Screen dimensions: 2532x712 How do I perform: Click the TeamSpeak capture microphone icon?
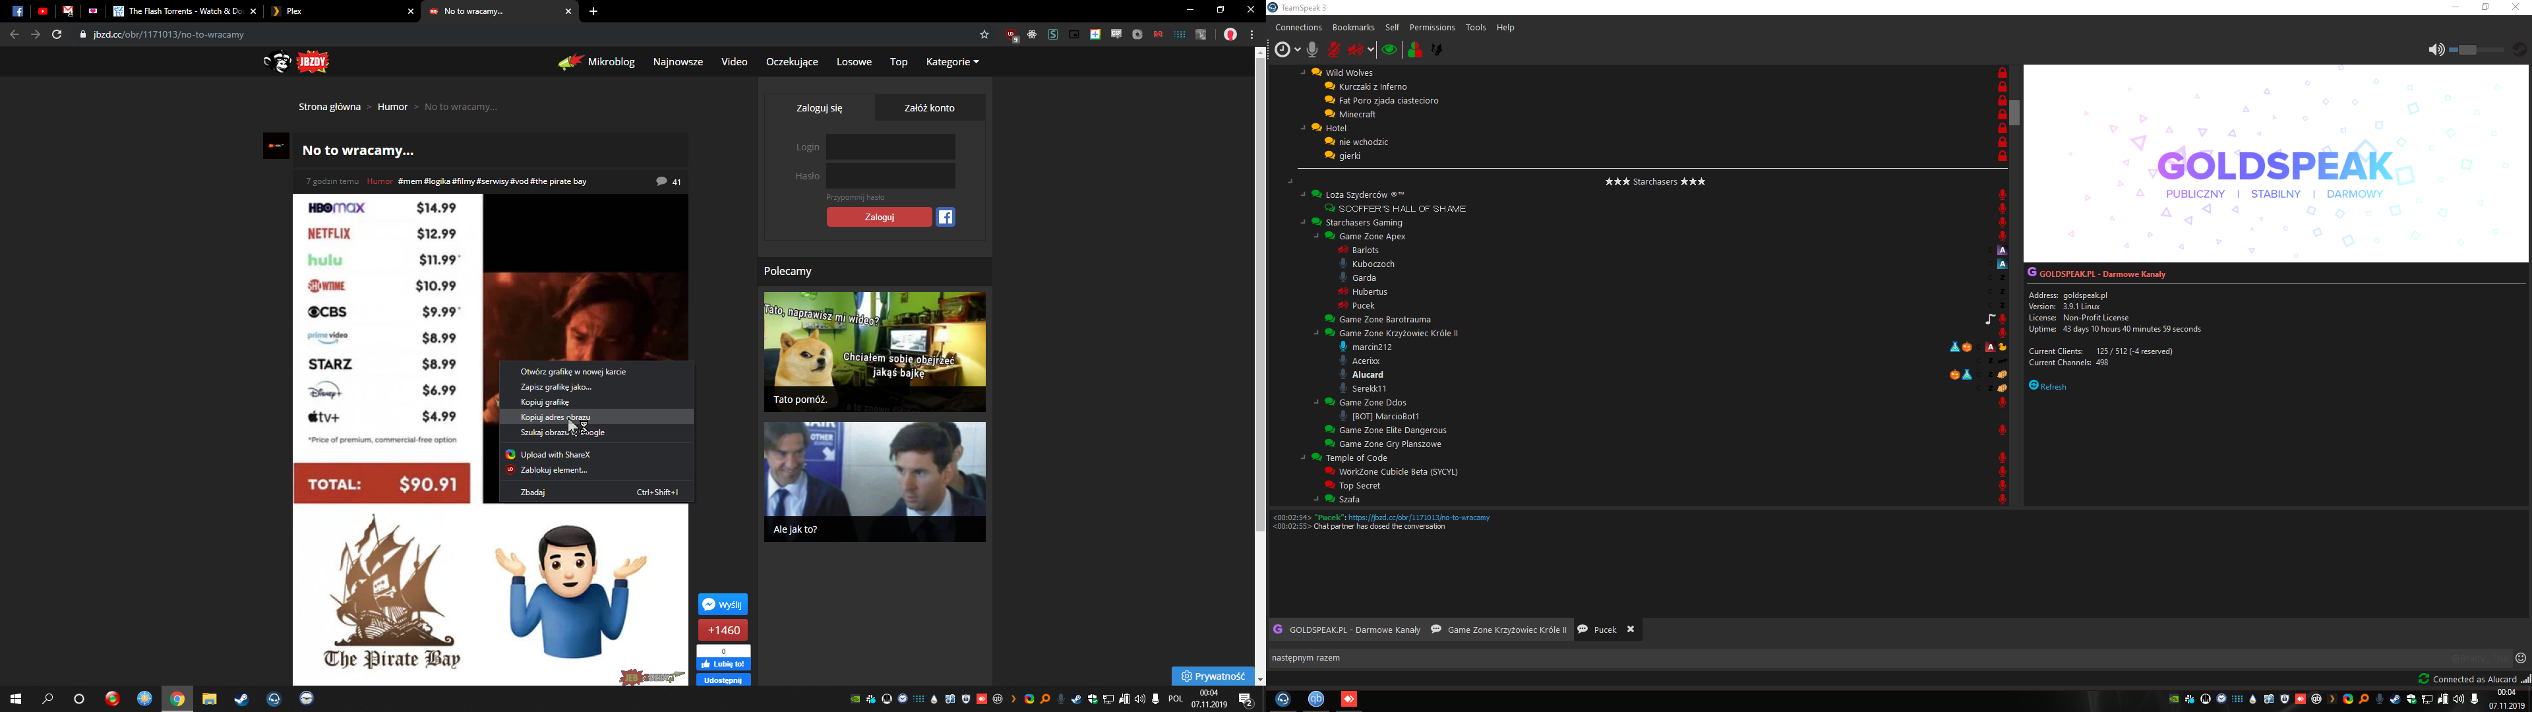coord(1312,49)
